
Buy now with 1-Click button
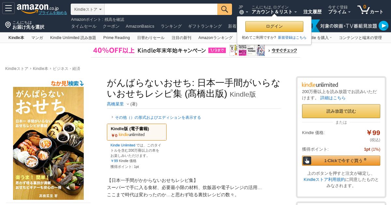(341, 160)
